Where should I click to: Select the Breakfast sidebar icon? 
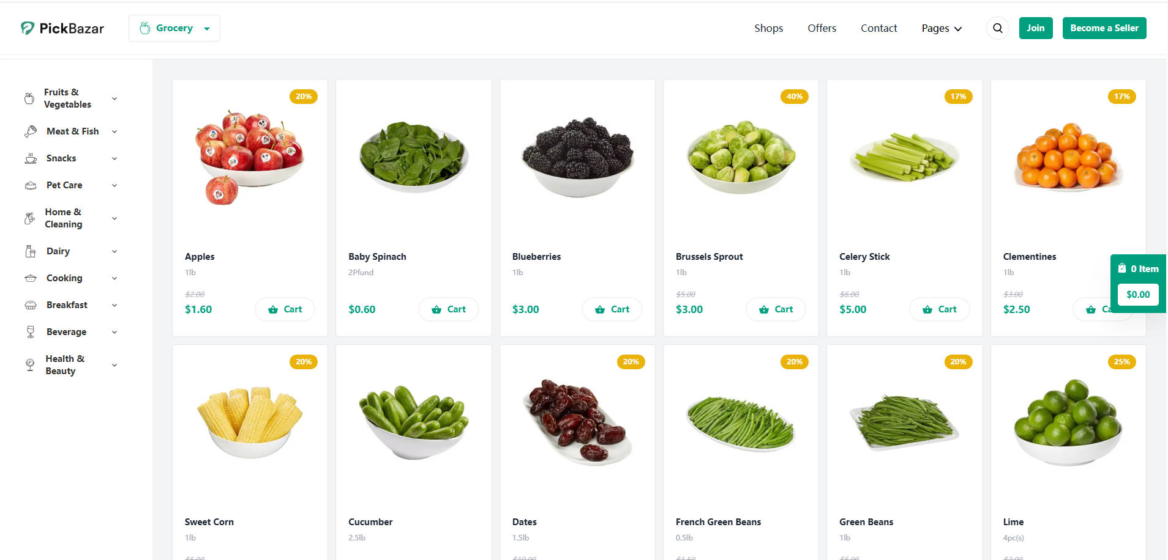tap(31, 304)
